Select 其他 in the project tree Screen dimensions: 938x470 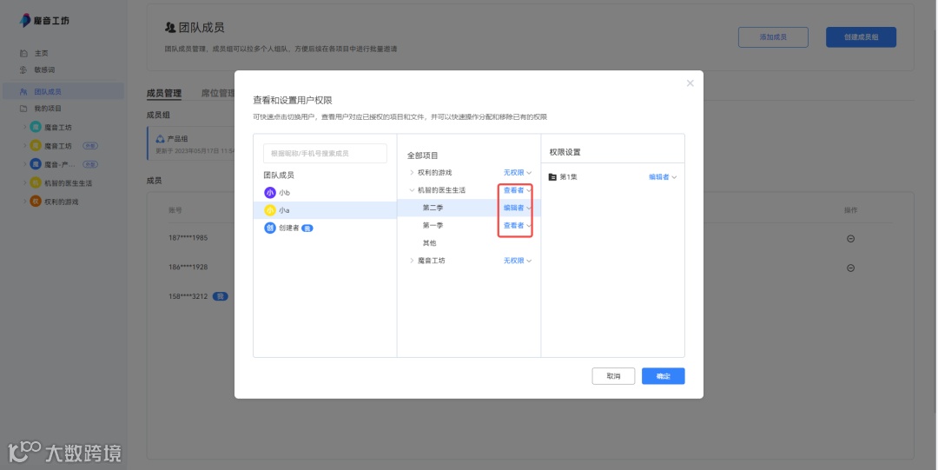coord(430,243)
